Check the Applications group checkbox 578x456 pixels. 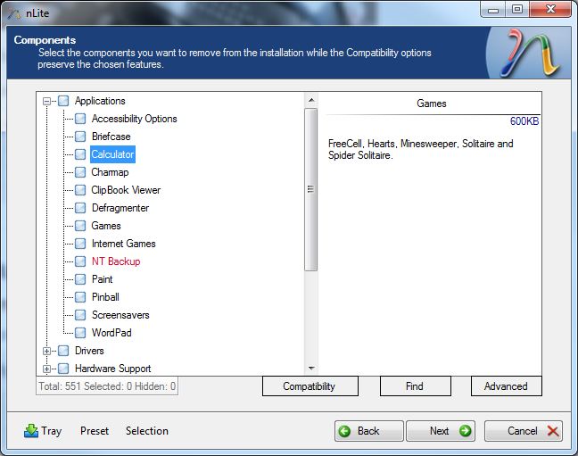click(x=63, y=101)
